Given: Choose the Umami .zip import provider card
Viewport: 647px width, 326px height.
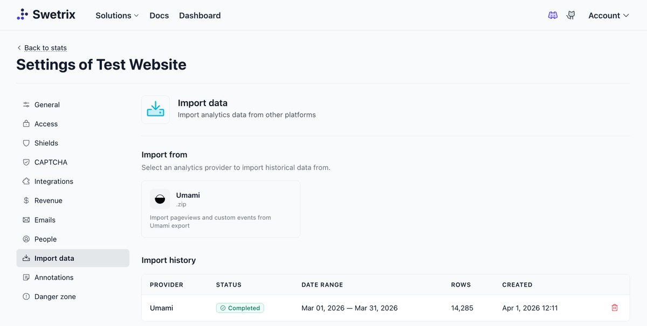Looking at the screenshot, I should [x=221, y=209].
